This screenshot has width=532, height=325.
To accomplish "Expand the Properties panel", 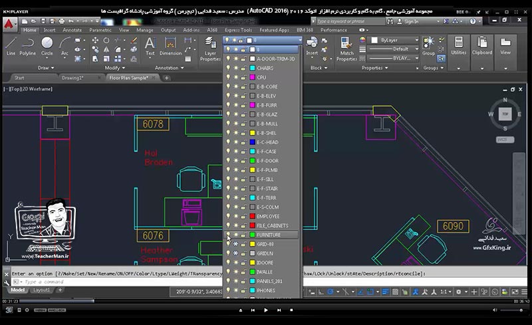I will click(x=375, y=68).
